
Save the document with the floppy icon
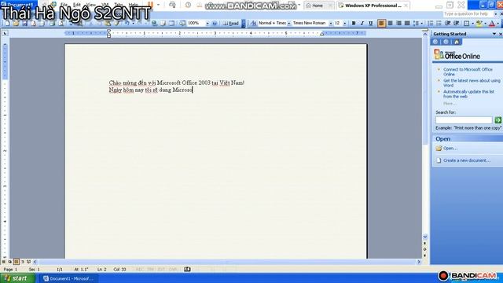(24, 24)
